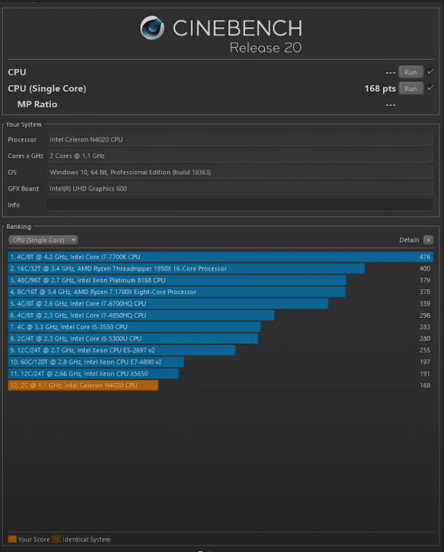Click the 168 pts single core score
Viewport: 444px width, 552px height.
point(380,89)
